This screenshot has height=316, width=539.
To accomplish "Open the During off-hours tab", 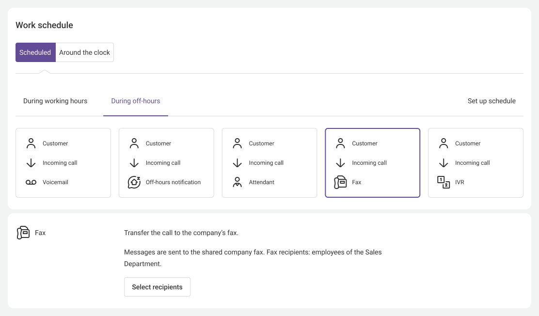I will coord(136,101).
